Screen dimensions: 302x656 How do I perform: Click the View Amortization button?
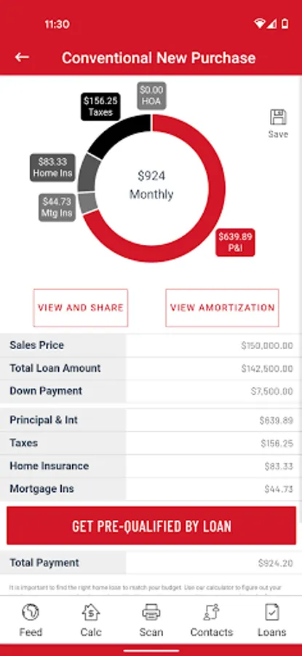222,308
